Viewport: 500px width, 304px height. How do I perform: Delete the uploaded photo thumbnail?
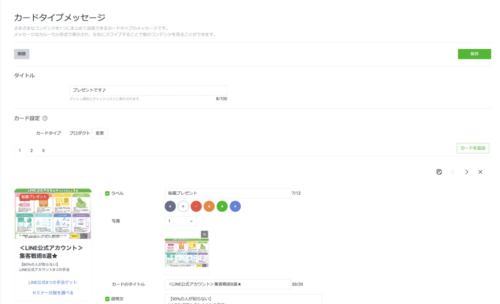[x=204, y=234]
